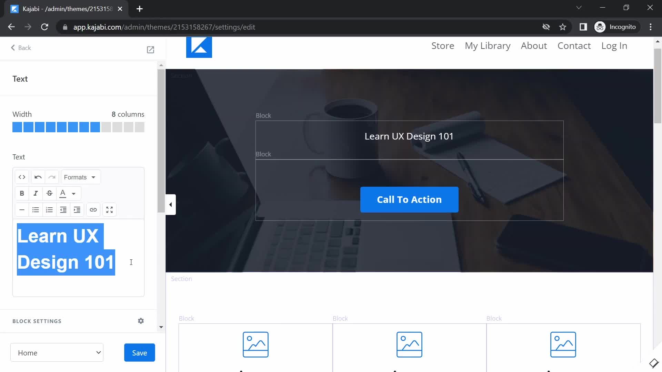Screen dimensions: 662x372
Task: Click the ordered list icon
Action: [x=49, y=209]
